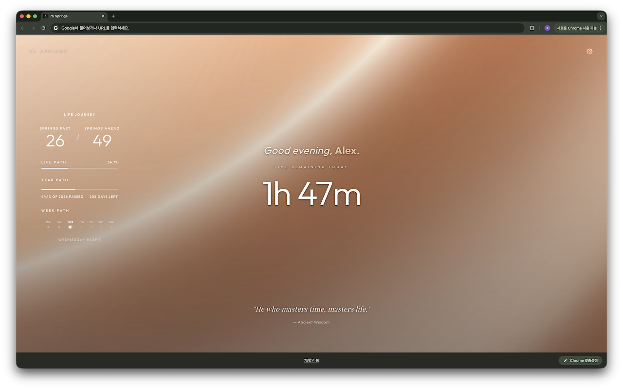The width and height of the screenshot is (623, 389).
Task: Select the Sun dot in Week Path
Action: tap(111, 227)
